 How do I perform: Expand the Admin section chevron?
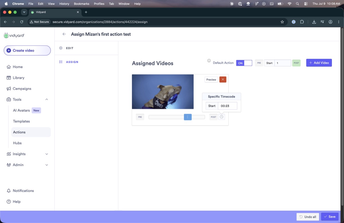[x=47, y=165]
